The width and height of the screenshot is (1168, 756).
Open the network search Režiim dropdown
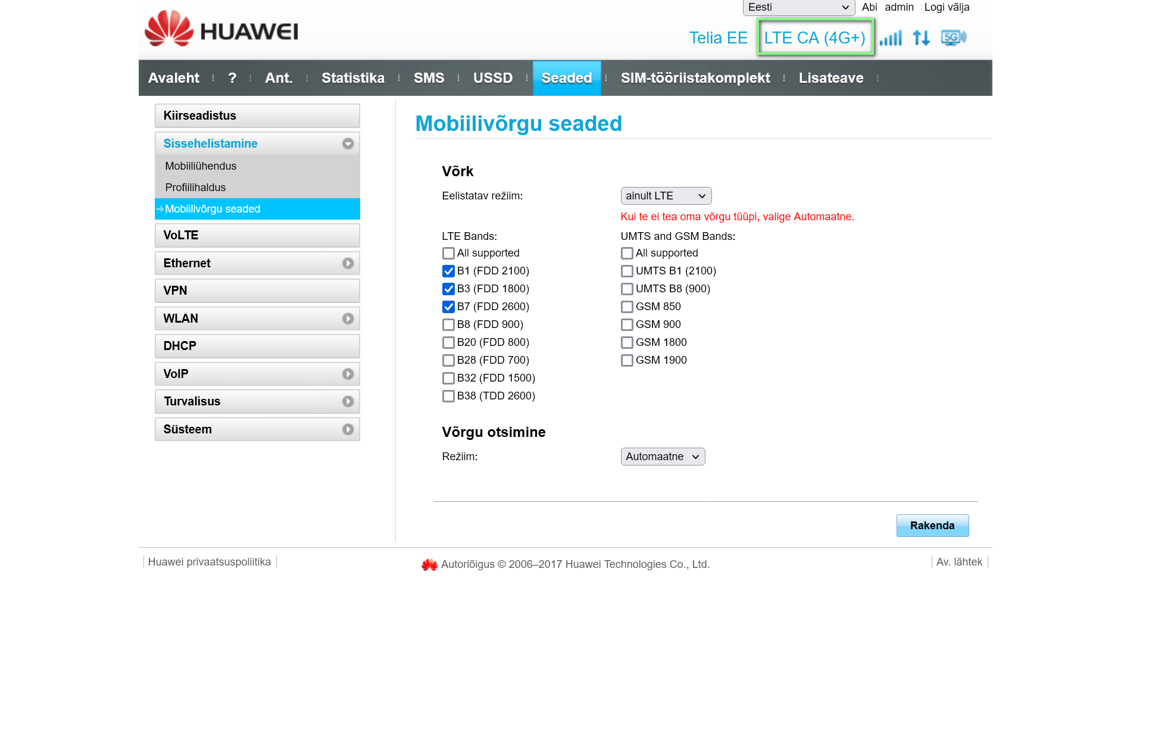tap(662, 457)
